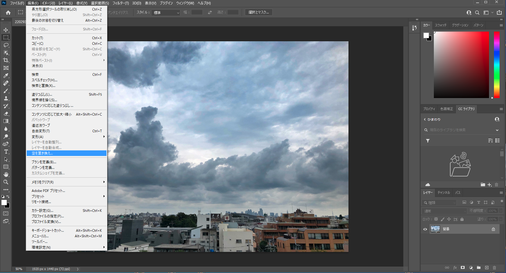Switch to the チャンネル tab
Screen dimensions: 506x273
point(444,193)
